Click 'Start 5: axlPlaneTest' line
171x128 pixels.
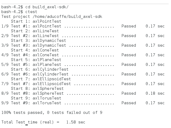tap(36, 60)
